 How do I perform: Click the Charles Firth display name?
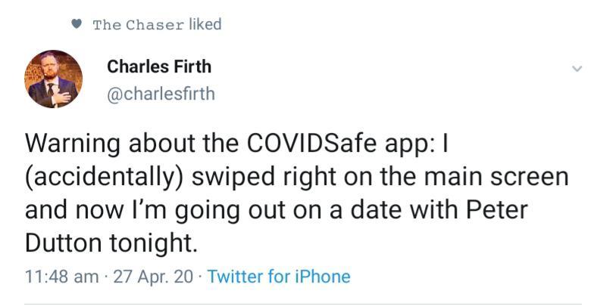pos(159,66)
